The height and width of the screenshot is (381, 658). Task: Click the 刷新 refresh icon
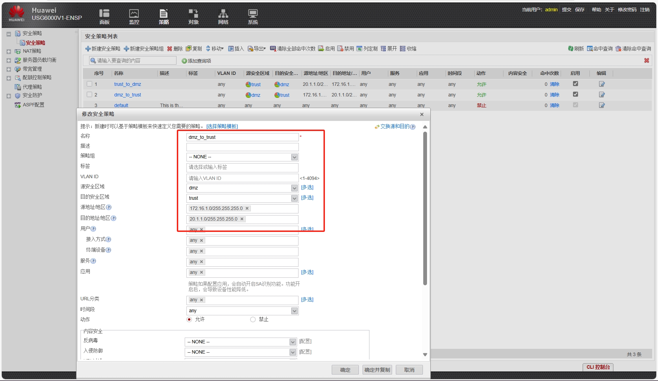pyautogui.click(x=571, y=49)
